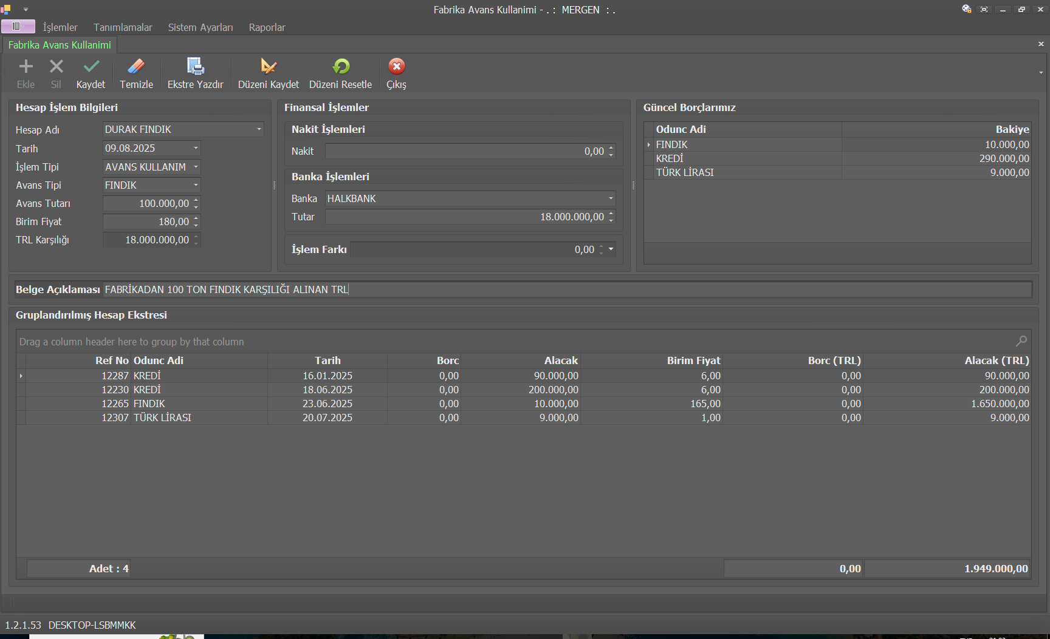This screenshot has width=1050, height=639.
Task: Click the Sil delete icon
Action: pyautogui.click(x=56, y=67)
